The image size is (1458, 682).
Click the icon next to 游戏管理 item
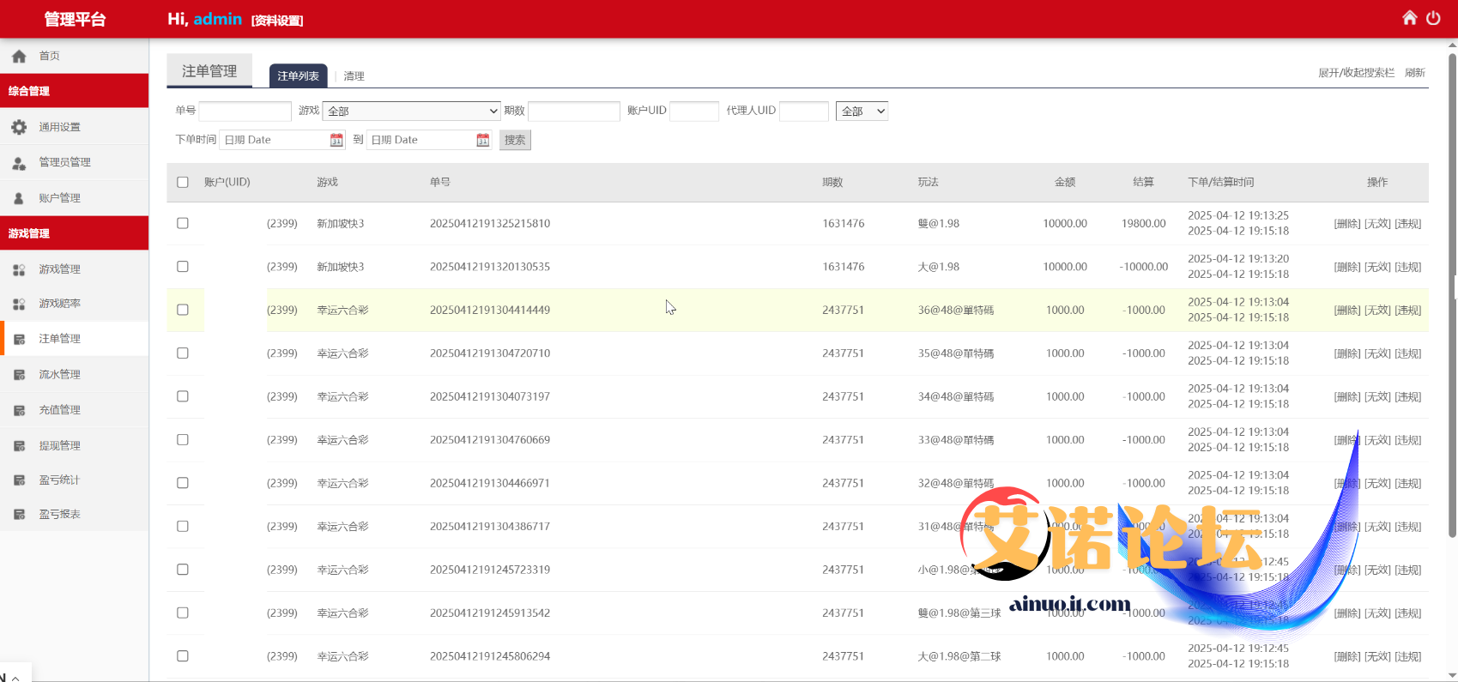pyautogui.click(x=19, y=269)
